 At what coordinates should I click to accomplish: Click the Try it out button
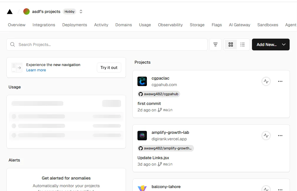pyautogui.click(x=109, y=67)
